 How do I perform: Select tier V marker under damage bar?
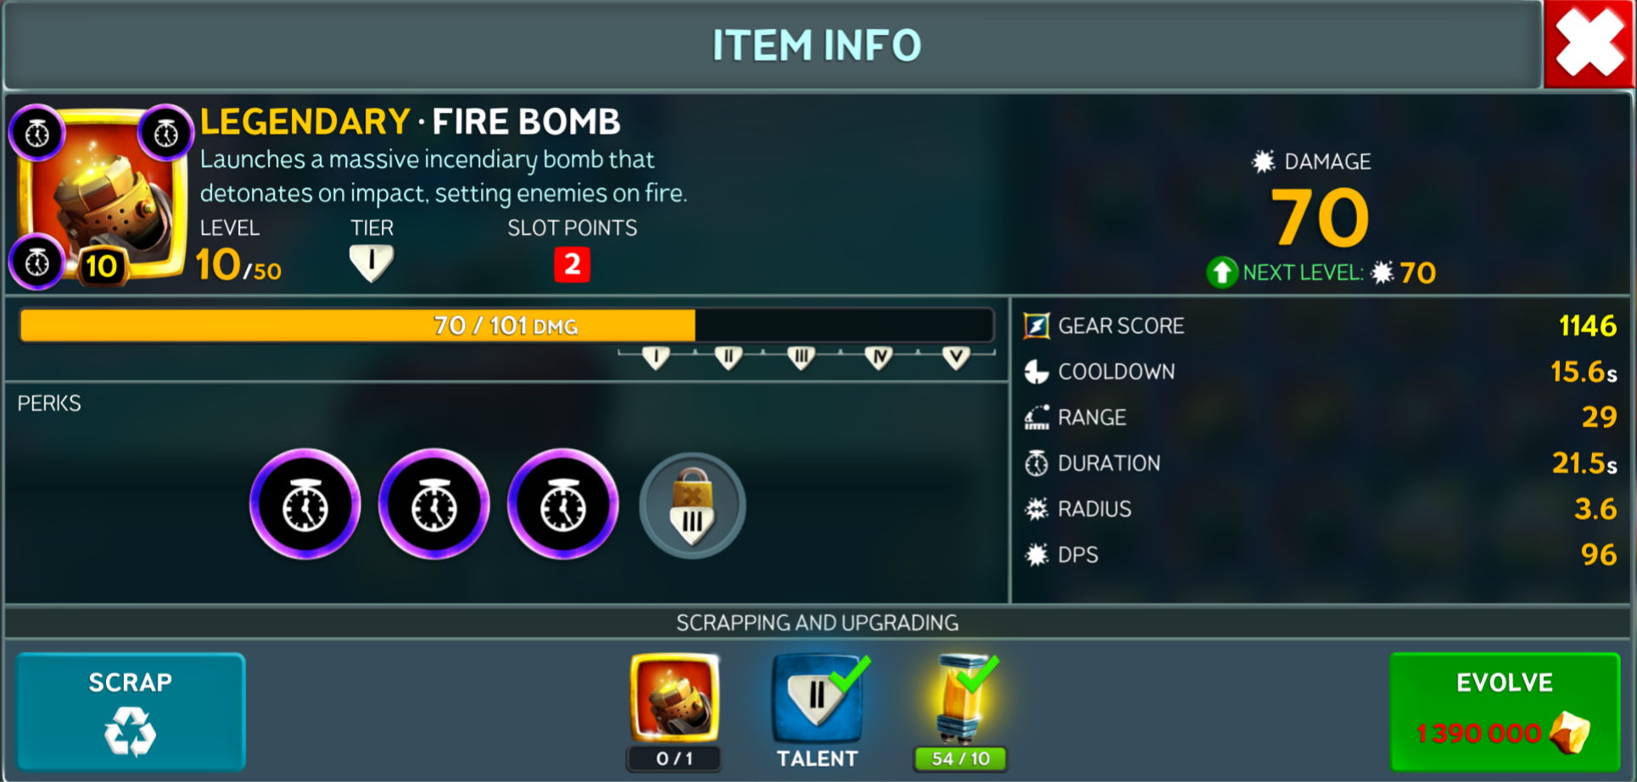(956, 358)
